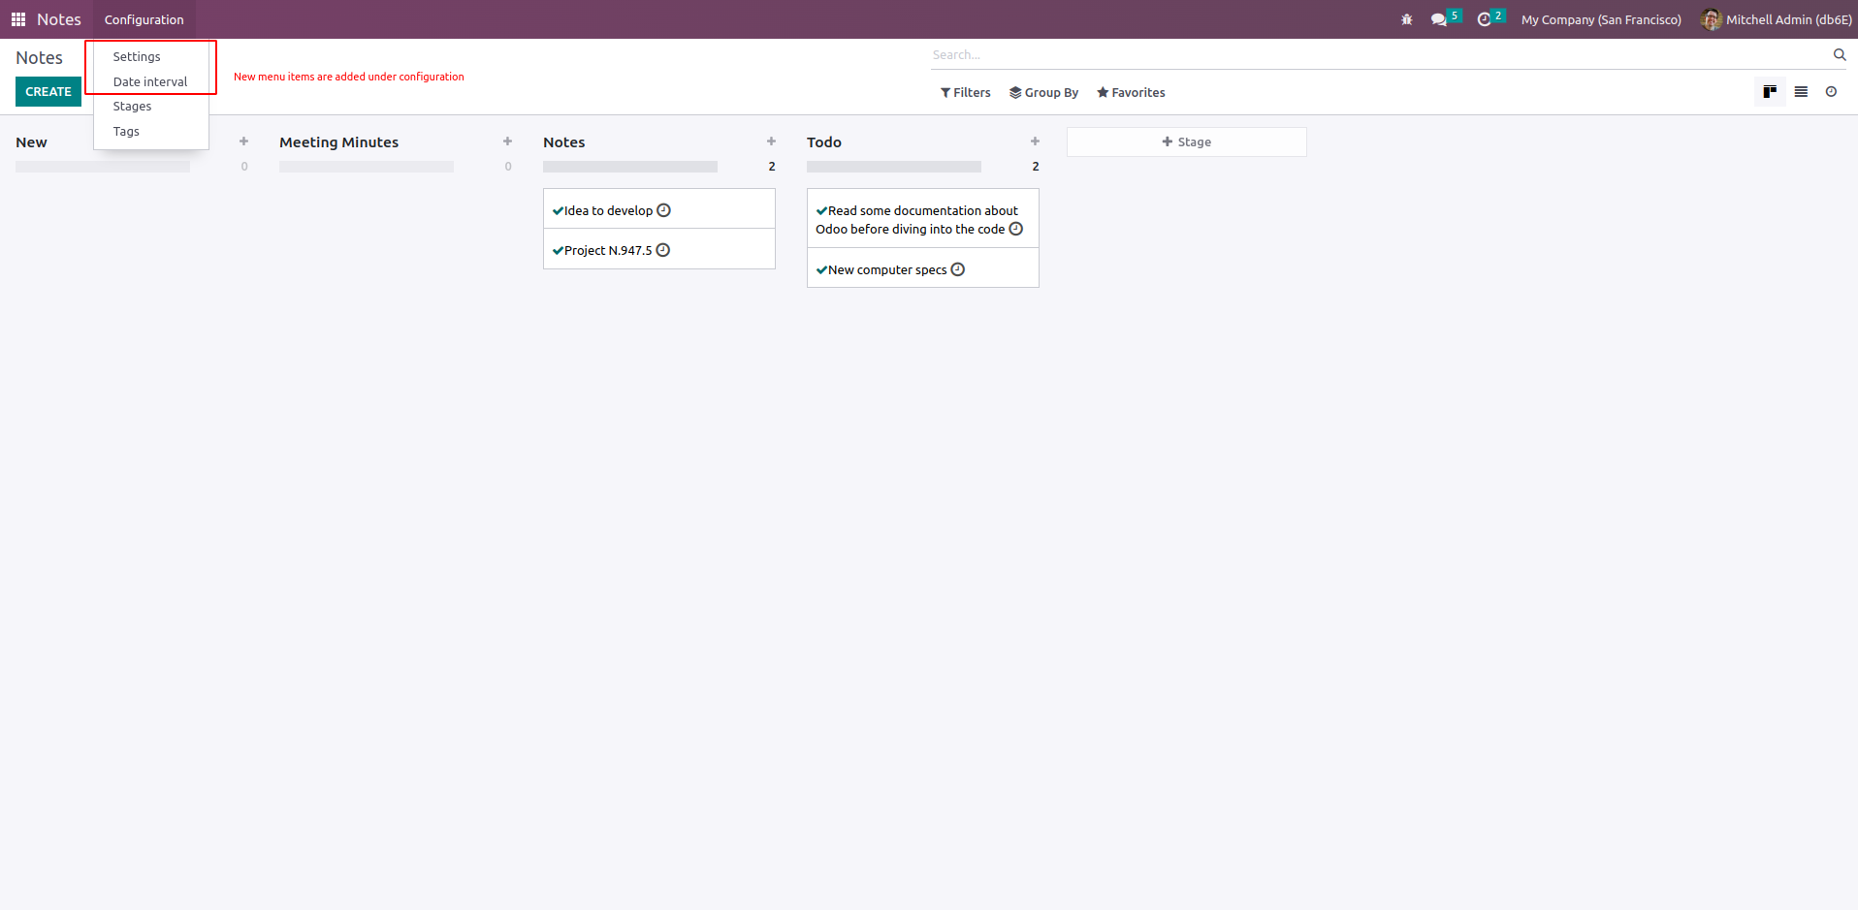The width and height of the screenshot is (1858, 910).
Task: Open the Filters dropdown
Action: (965, 92)
